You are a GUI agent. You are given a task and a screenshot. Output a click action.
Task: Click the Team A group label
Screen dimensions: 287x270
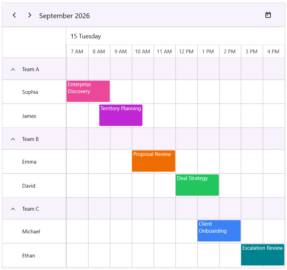tap(31, 69)
